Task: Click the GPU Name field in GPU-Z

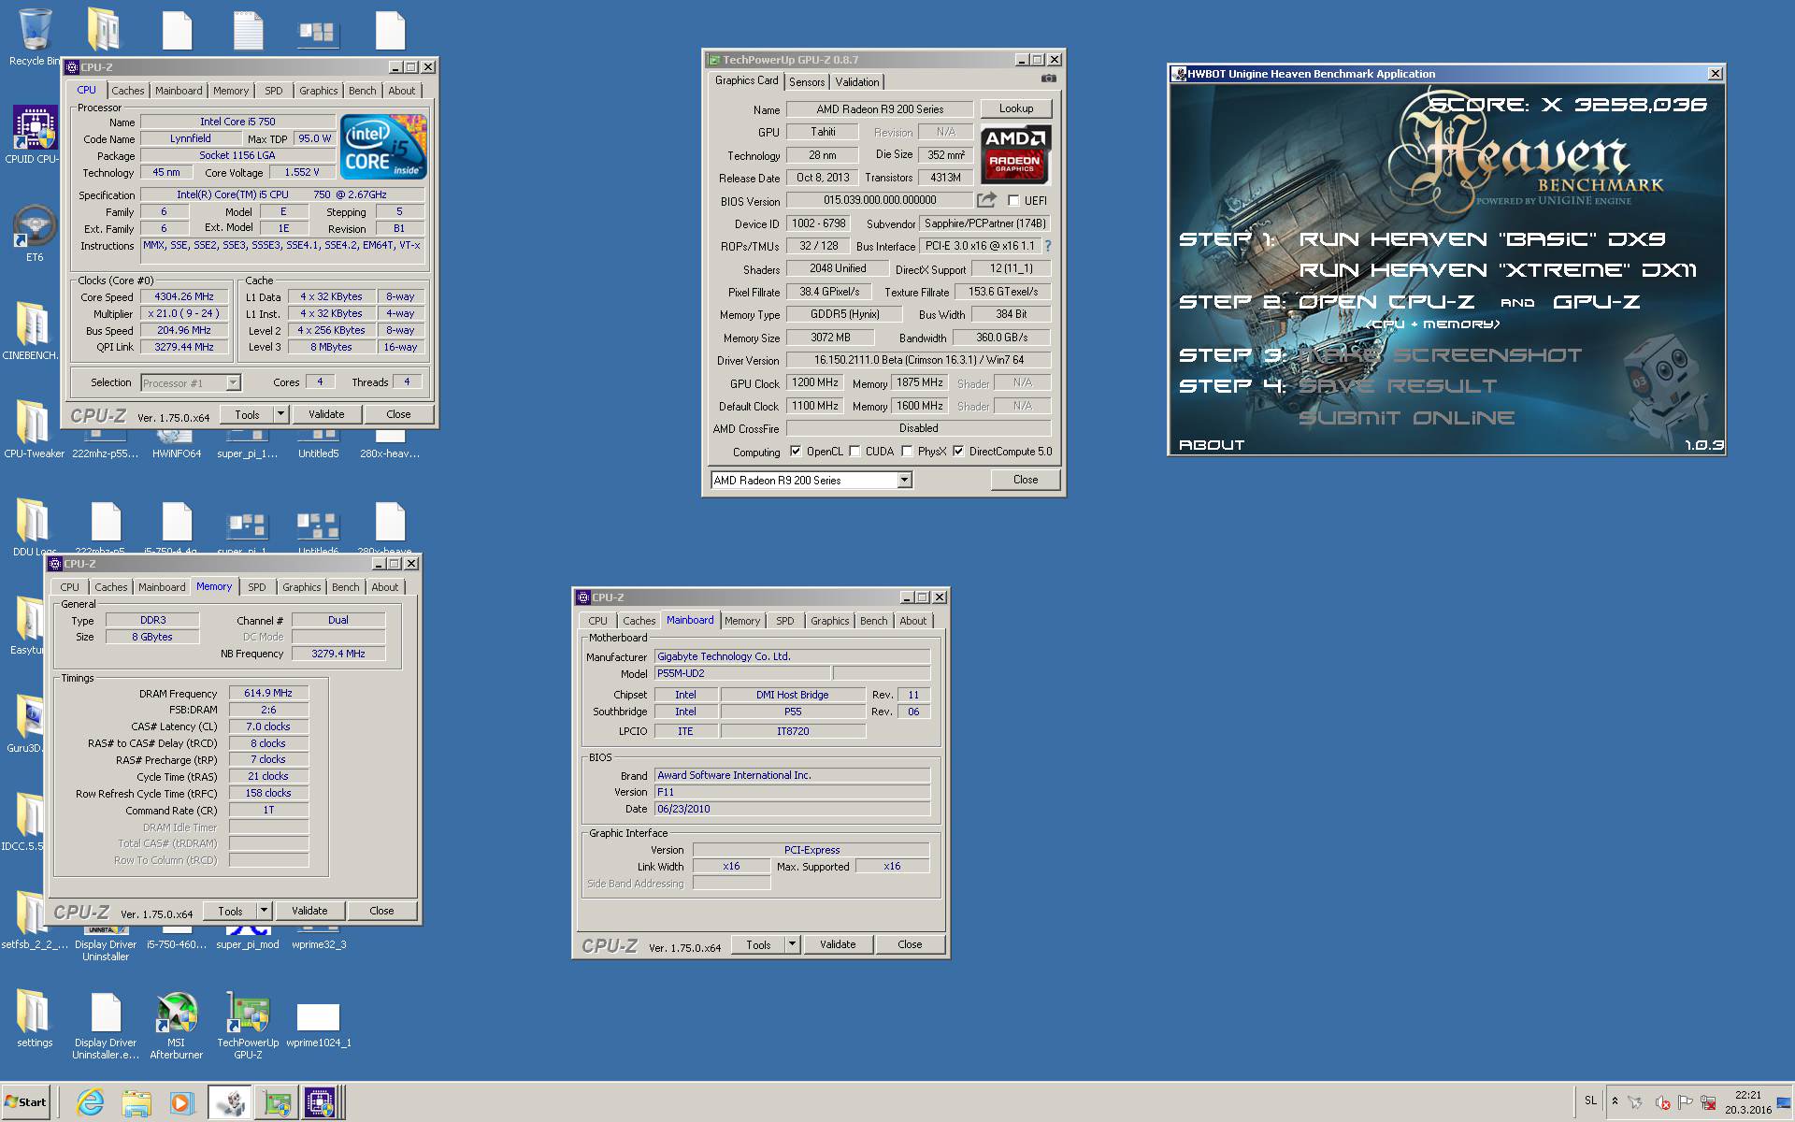Action: [880, 109]
